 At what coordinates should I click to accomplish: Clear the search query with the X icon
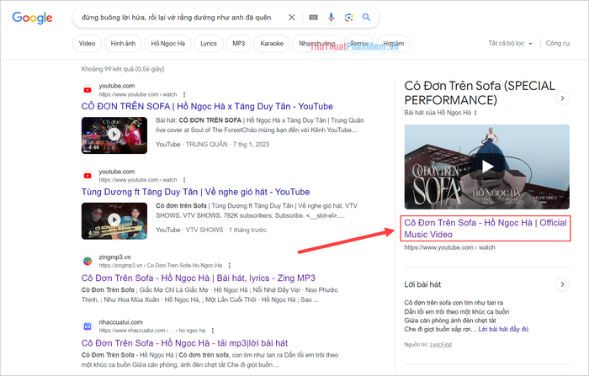(x=291, y=17)
